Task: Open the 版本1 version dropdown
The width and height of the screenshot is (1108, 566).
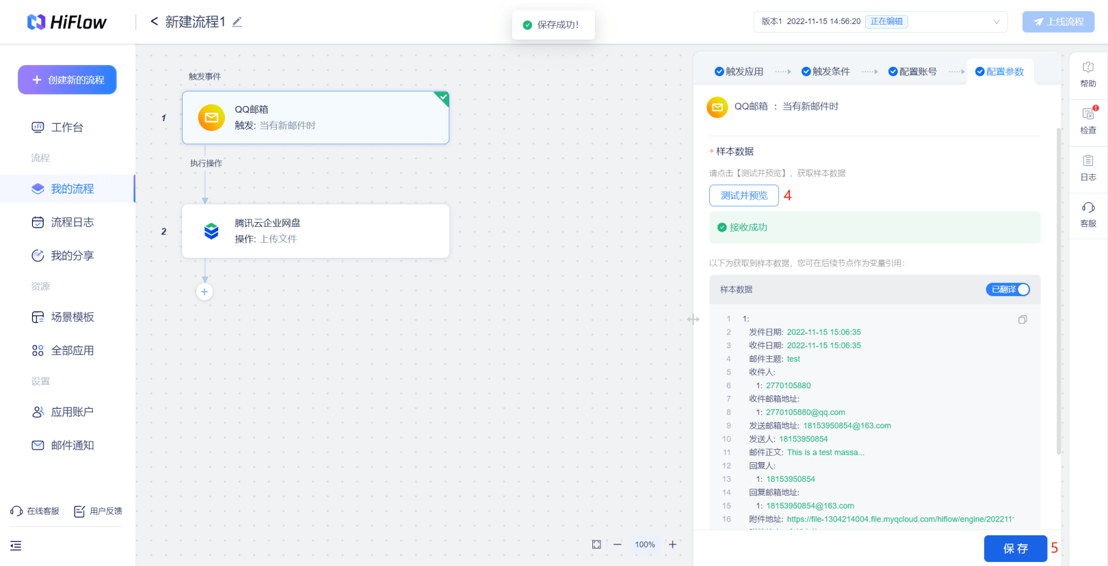Action: [x=880, y=22]
